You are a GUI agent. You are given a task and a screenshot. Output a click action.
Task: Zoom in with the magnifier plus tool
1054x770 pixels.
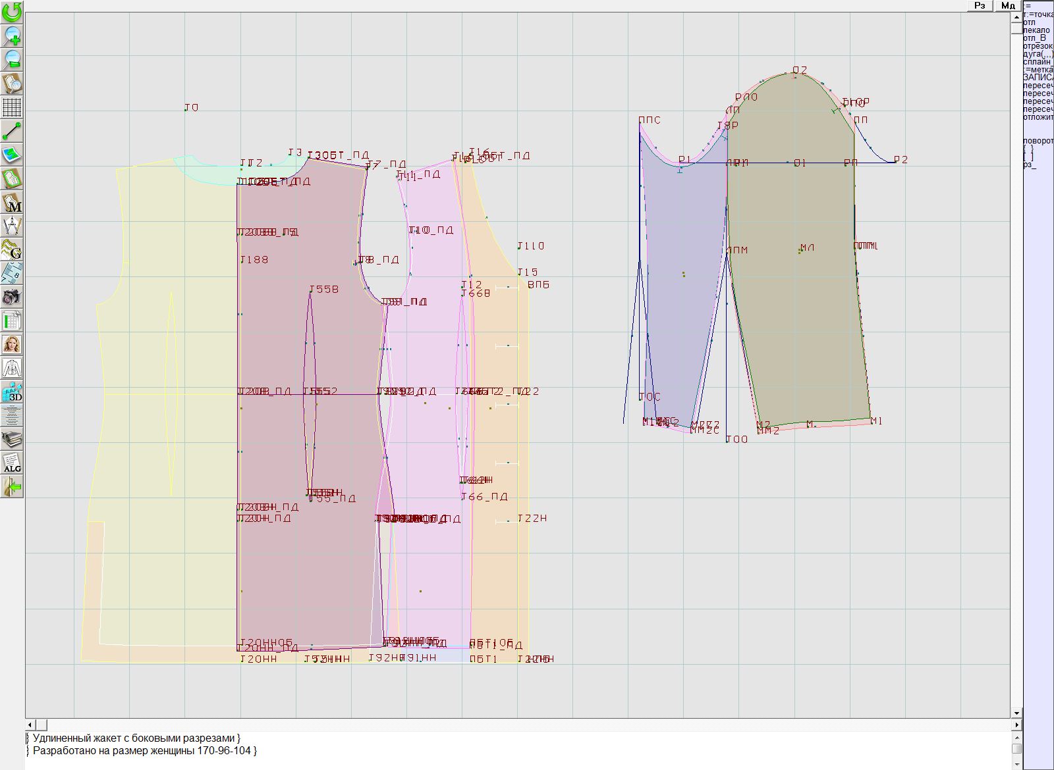tap(12, 36)
